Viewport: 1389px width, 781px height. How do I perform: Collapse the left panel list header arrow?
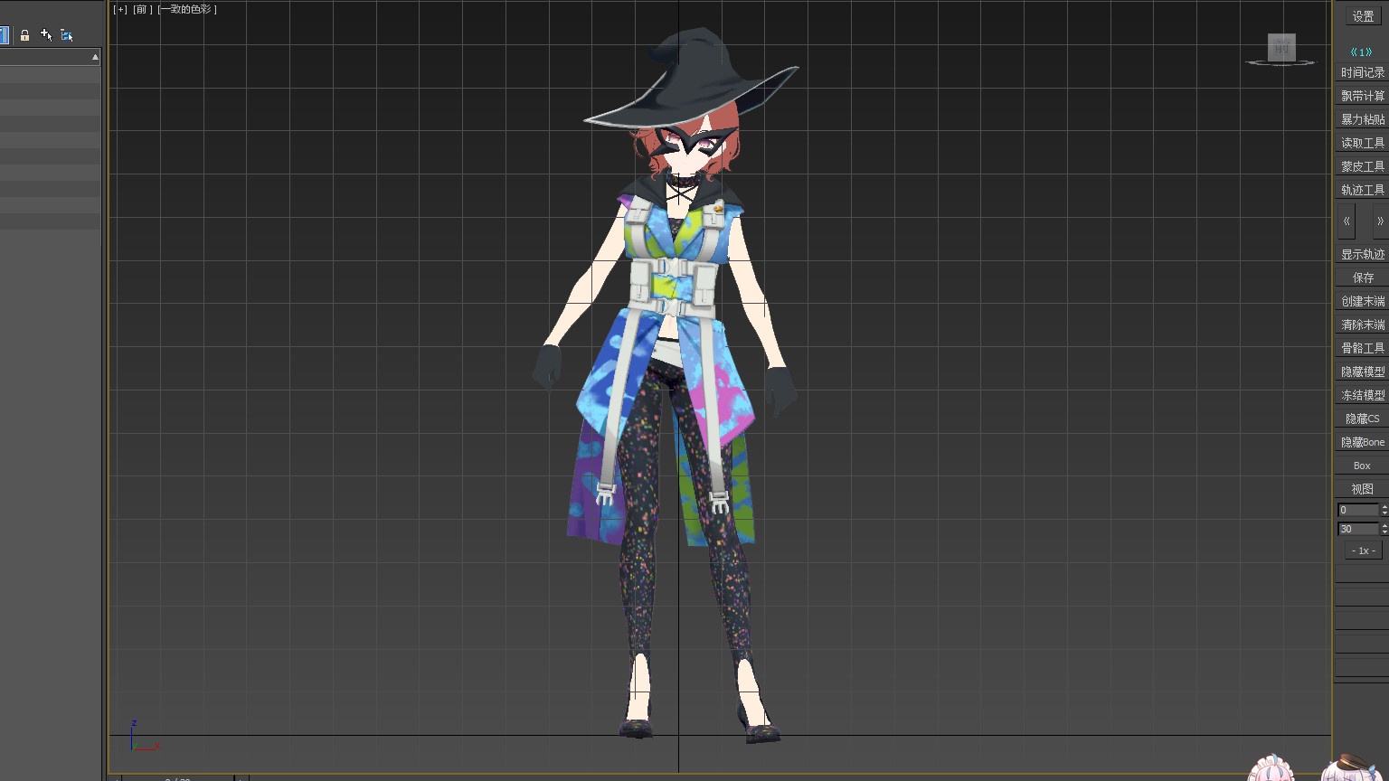pos(95,57)
